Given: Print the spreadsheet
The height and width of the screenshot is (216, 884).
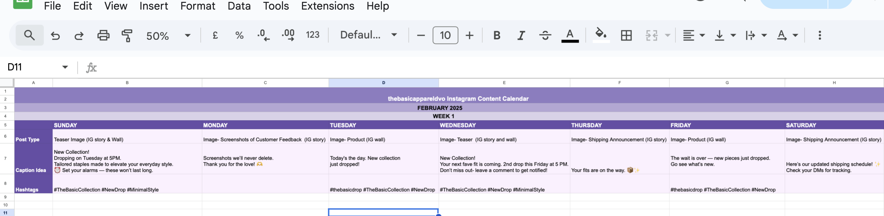Looking at the screenshot, I should (x=103, y=35).
